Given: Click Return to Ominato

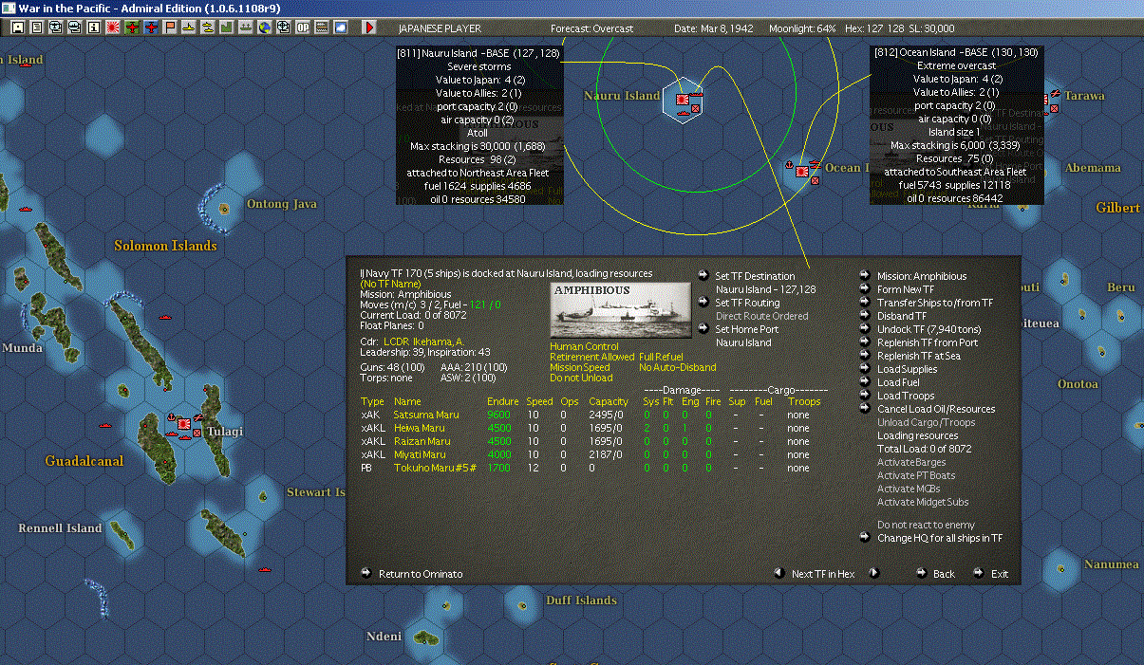Looking at the screenshot, I should coord(422,574).
